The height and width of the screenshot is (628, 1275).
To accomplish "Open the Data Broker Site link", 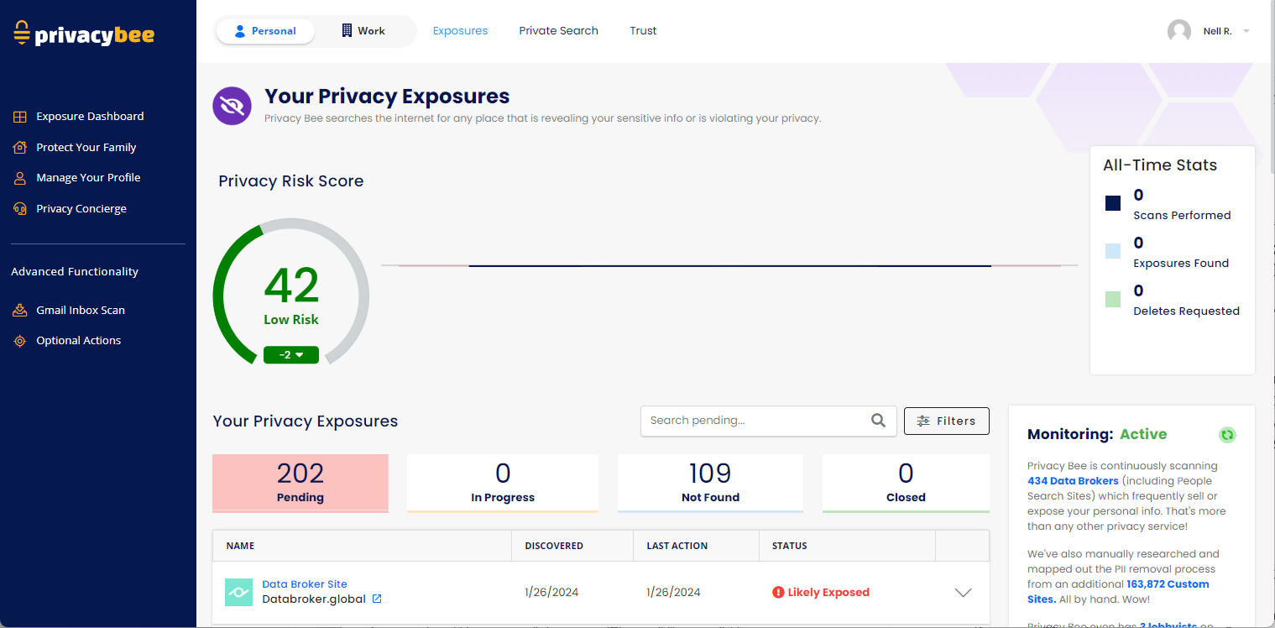I will click(x=305, y=584).
